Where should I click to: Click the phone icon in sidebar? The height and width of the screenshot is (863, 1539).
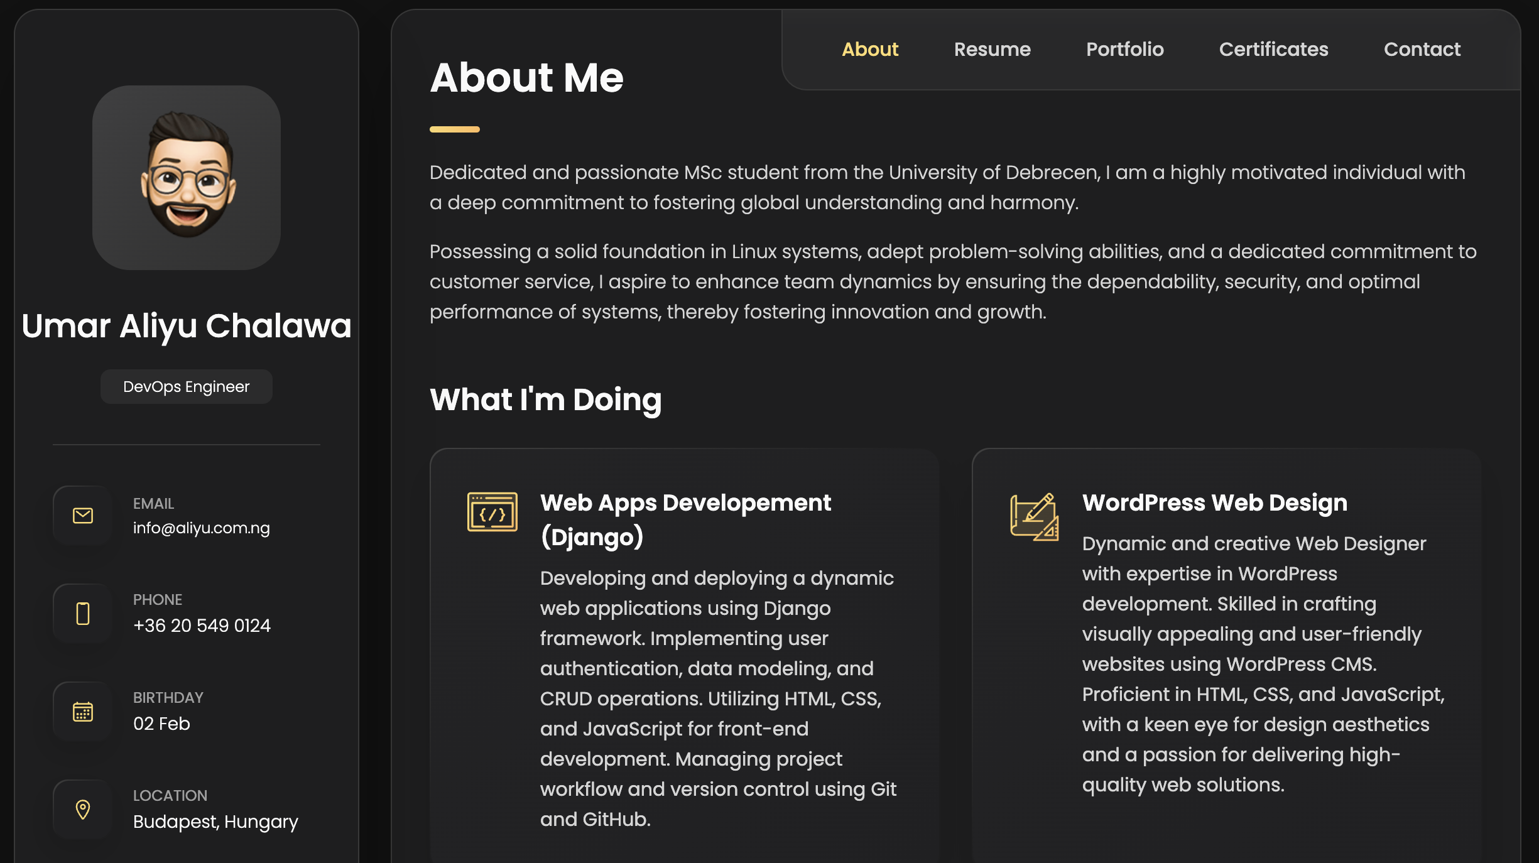coord(83,613)
